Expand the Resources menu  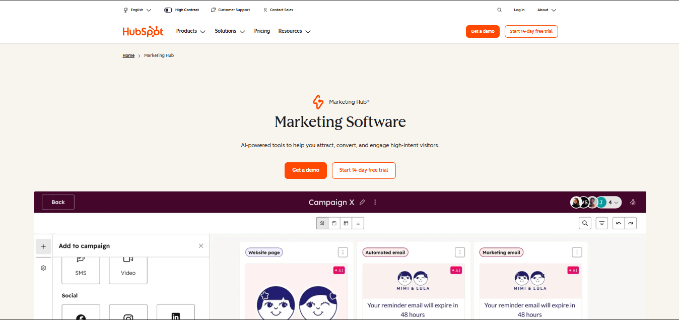click(x=295, y=31)
